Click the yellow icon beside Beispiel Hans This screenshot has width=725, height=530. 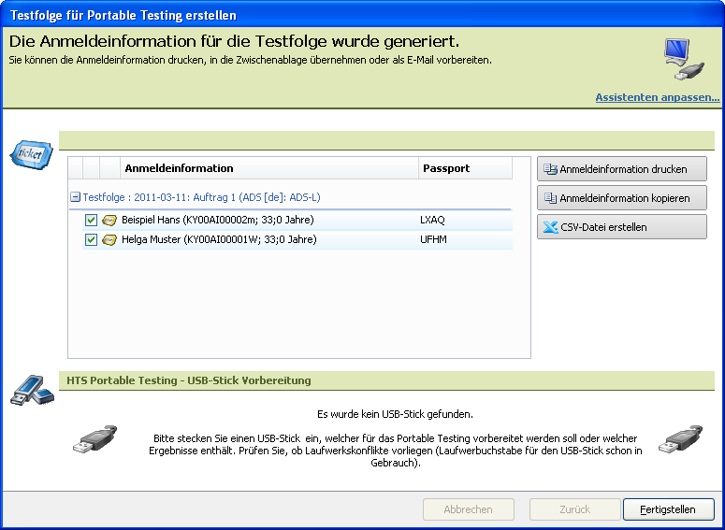109,220
